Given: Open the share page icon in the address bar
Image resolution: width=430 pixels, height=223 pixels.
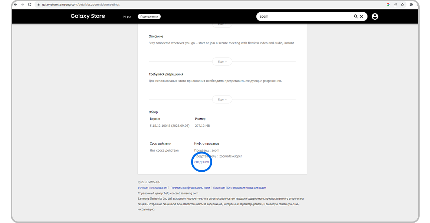Looking at the screenshot, I should click(395, 5).
